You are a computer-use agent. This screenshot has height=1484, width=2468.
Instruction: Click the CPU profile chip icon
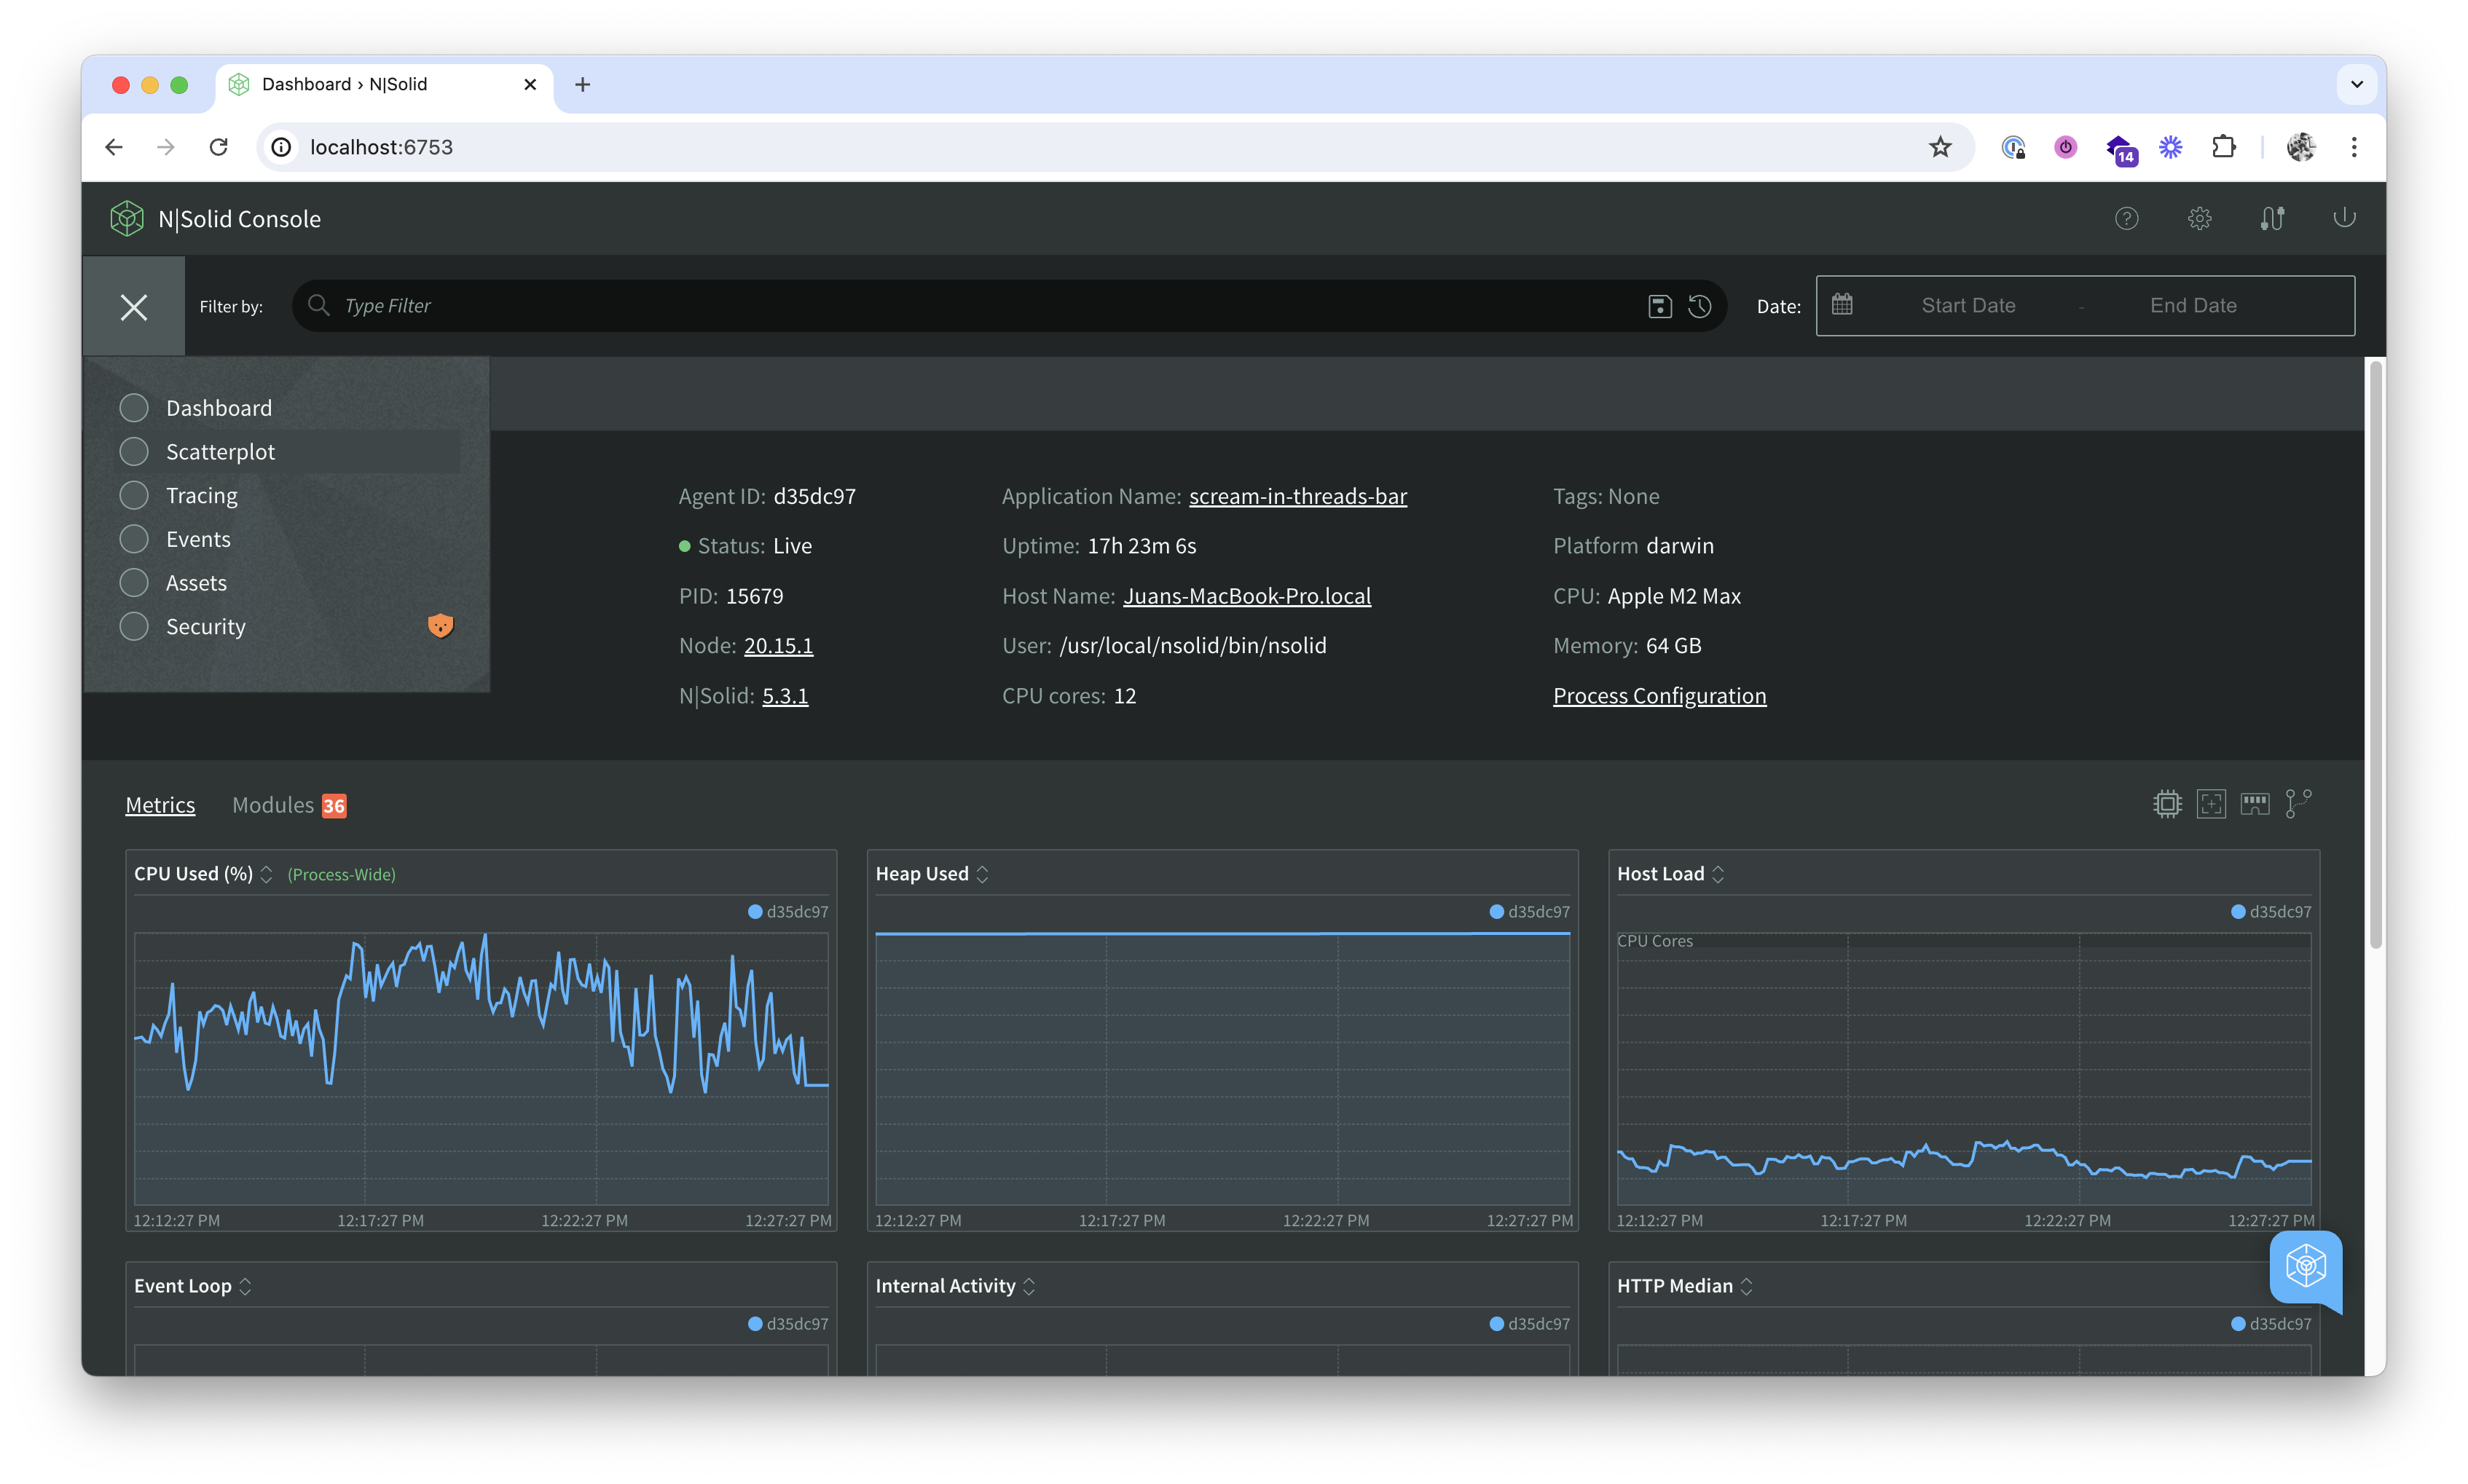pyautogui.click(x=2167, y=804)
